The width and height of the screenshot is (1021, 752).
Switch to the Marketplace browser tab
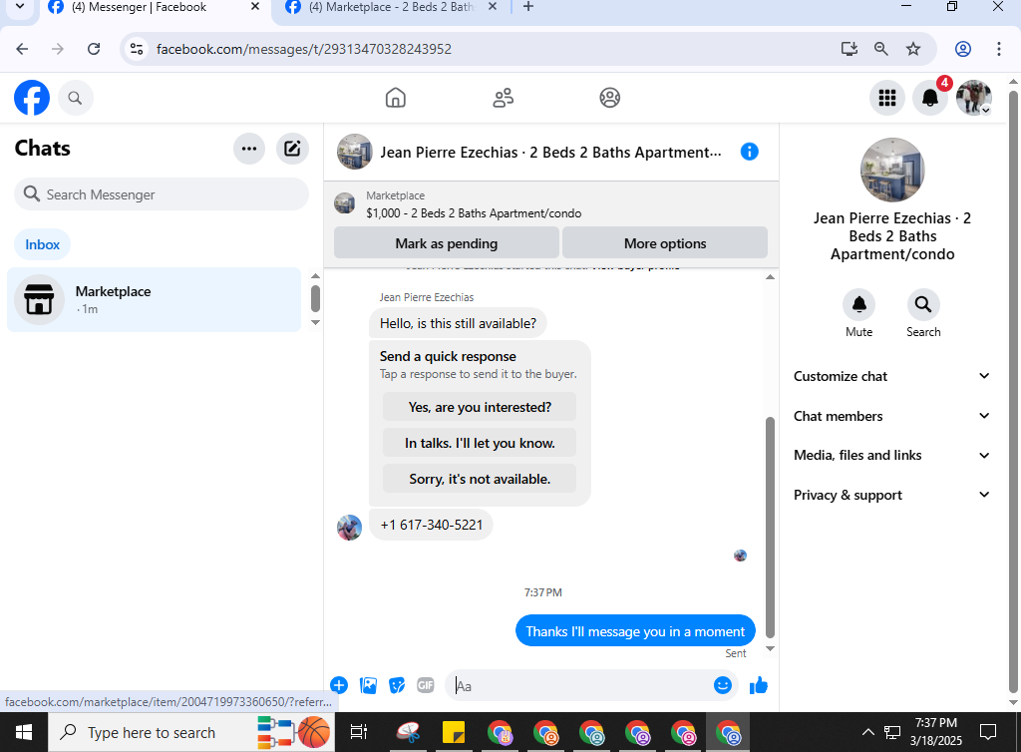pyautogui.click(x=390, y=8)
